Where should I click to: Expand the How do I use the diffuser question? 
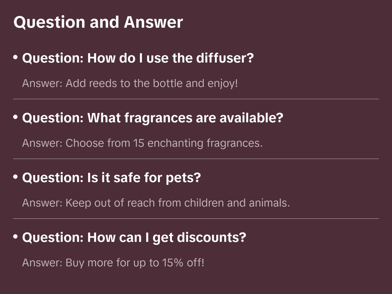pos(138,58)
